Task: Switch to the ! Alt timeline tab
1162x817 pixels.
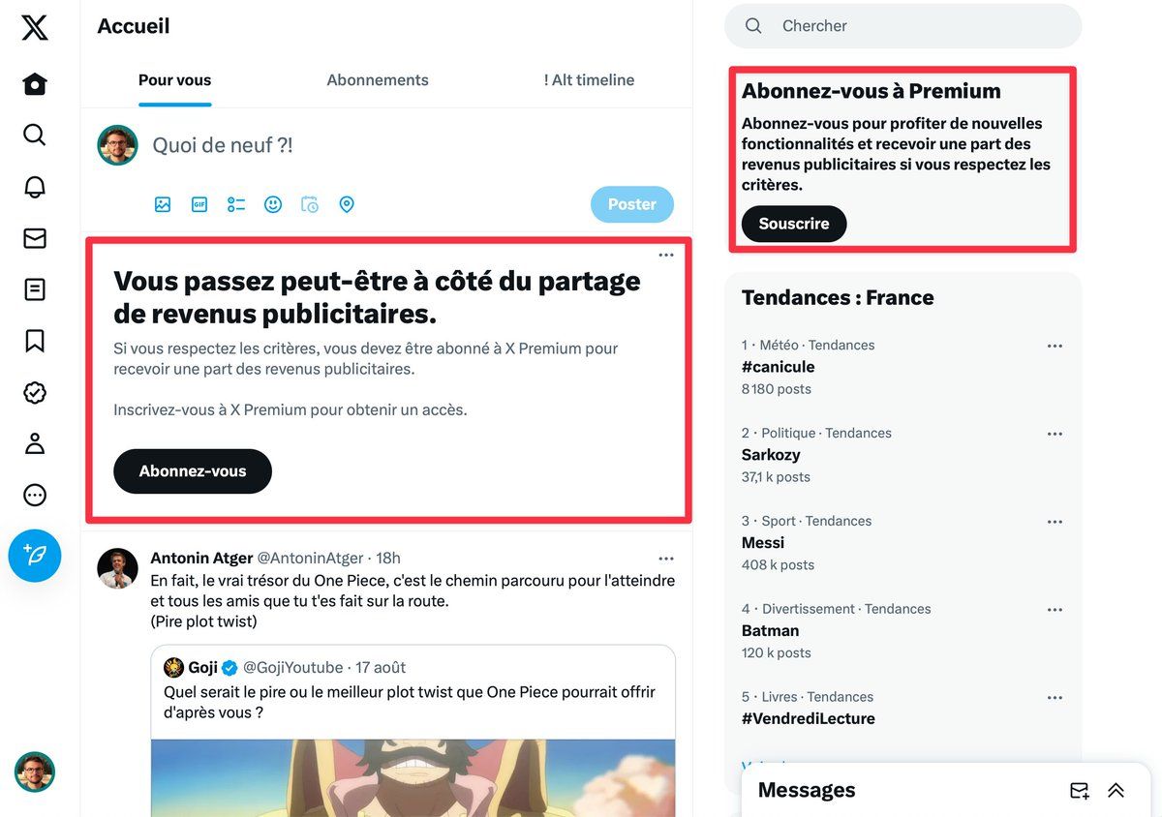Action: (589, 80)
